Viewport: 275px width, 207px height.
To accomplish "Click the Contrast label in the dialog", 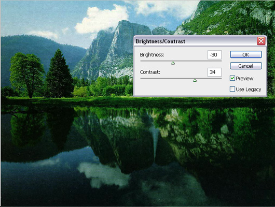I will tap(150, 72).
